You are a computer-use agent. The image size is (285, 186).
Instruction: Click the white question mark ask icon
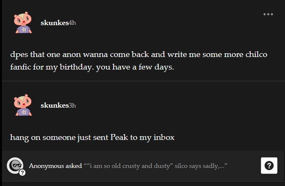[269, 166]
